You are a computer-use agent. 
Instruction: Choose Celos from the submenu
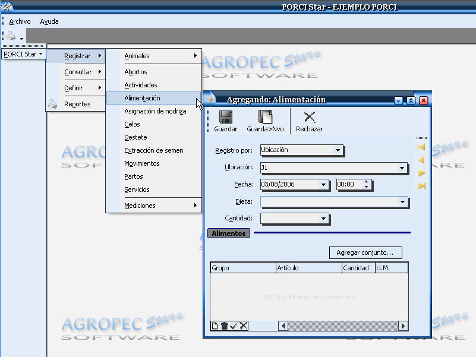point(154,124)
